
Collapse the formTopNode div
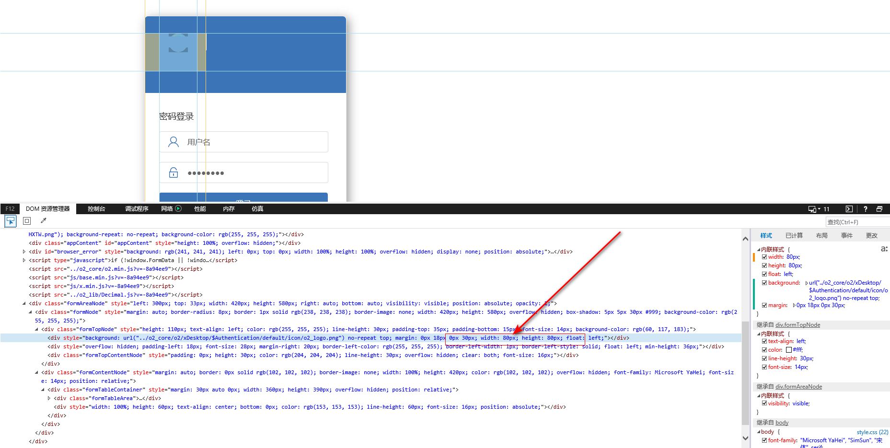click(36, 329)
